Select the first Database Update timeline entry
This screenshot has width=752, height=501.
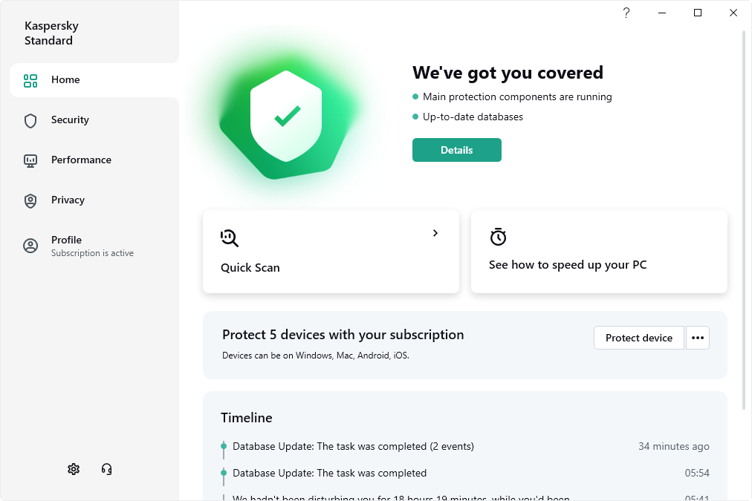coord(353,447)
